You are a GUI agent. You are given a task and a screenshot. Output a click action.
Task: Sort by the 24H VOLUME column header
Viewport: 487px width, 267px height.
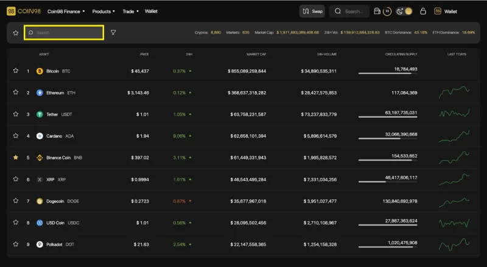point(327,54)
